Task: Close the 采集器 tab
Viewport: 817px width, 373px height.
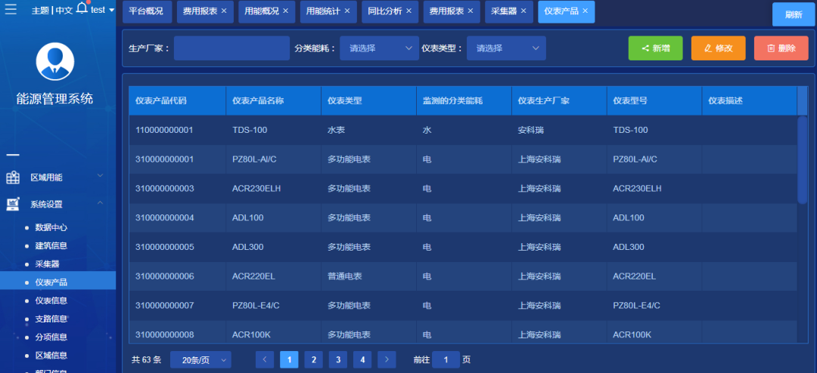Action: click(x=523, y=11)
